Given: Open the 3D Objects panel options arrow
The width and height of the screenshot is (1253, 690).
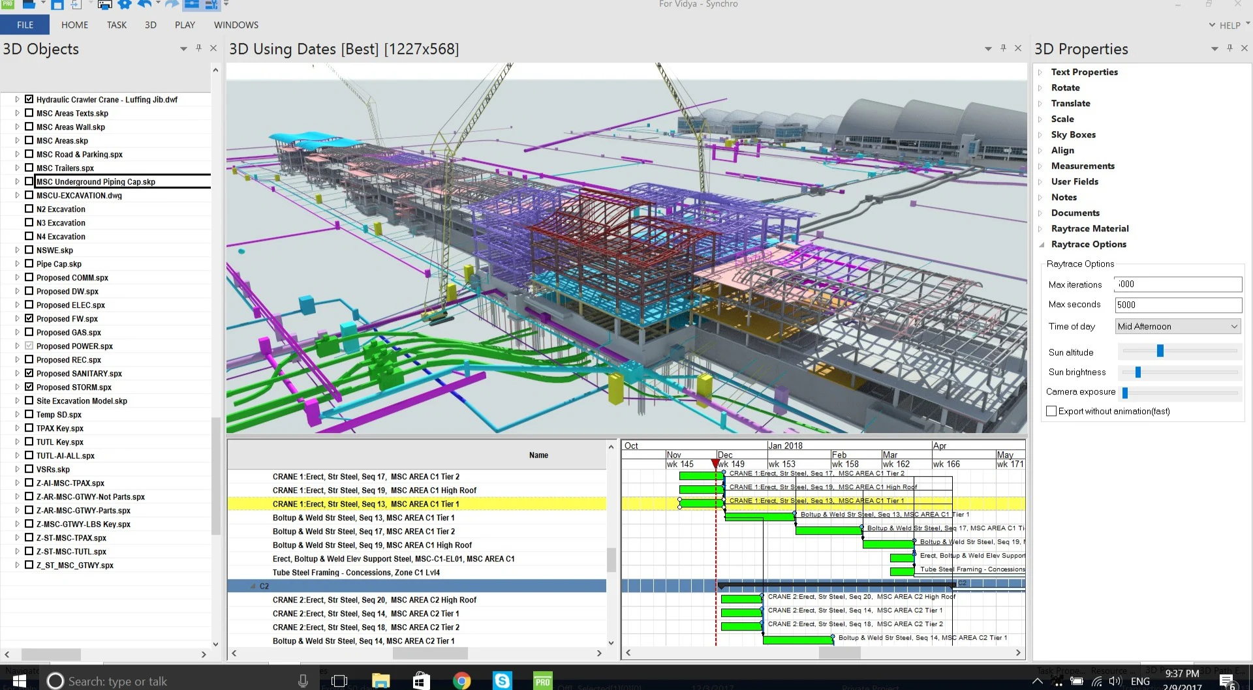Looking at the screenshot, I should coord(183,49).
